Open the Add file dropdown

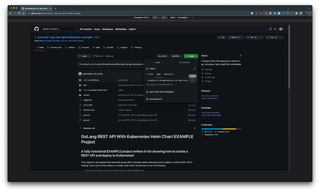pyautogui.click(x=176, y=56)
